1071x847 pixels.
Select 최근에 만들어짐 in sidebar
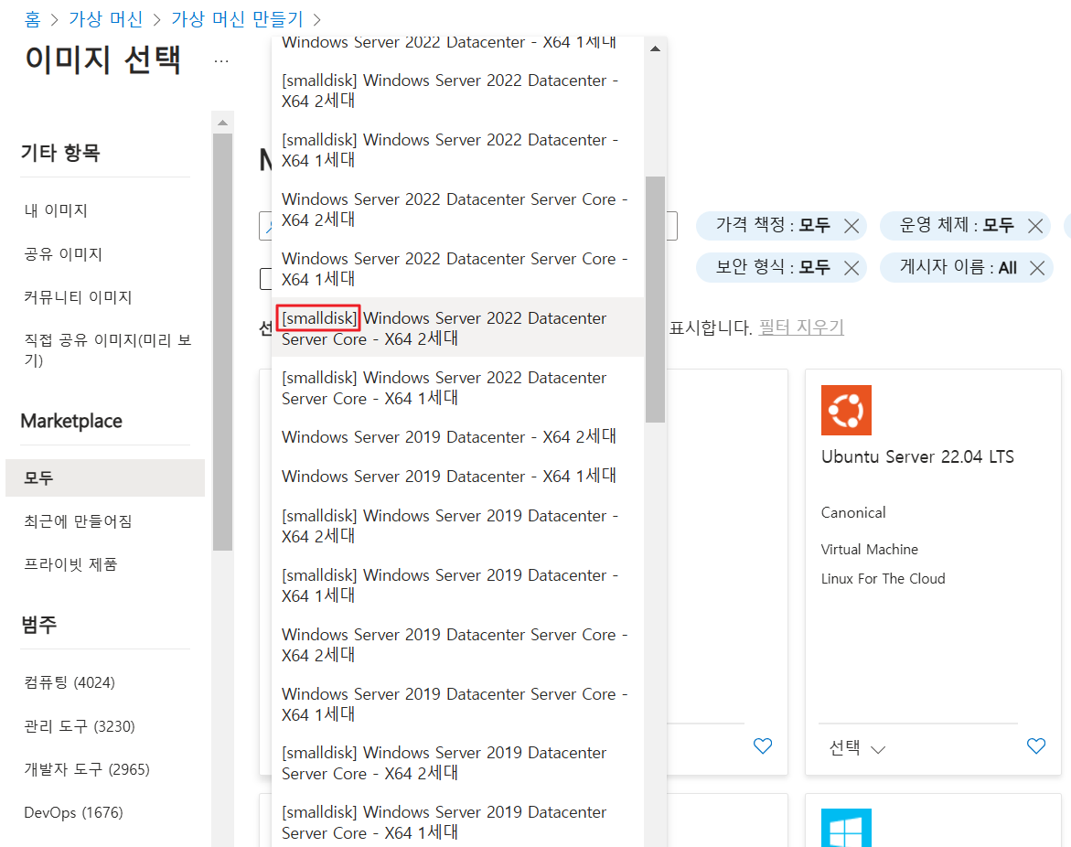coord(78,521)
